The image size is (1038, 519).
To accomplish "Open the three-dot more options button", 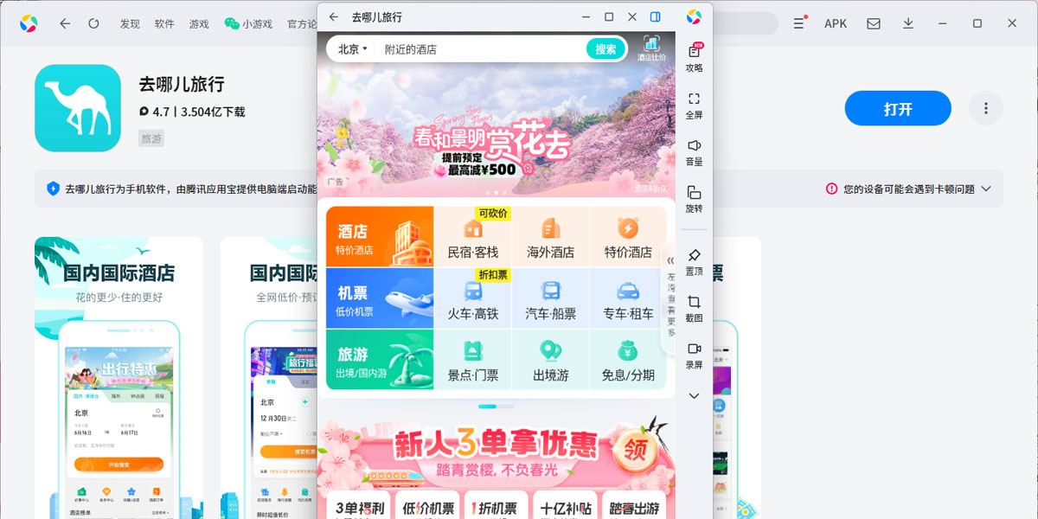I will click(x=985, y=109).
